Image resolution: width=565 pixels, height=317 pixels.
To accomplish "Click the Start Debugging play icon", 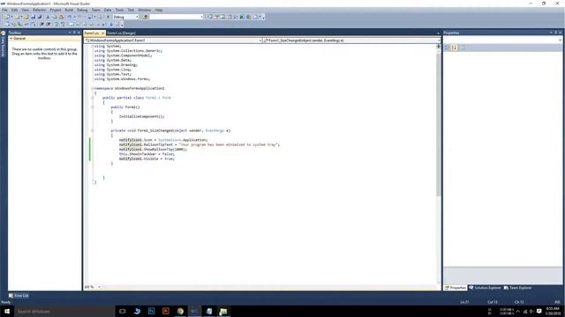I will (108, 17).
